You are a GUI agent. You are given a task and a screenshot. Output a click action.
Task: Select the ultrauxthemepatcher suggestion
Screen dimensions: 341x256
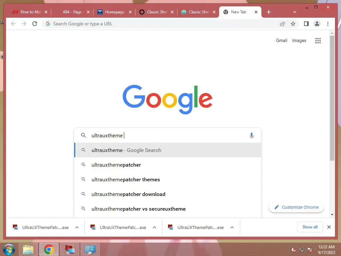point(168,165)
